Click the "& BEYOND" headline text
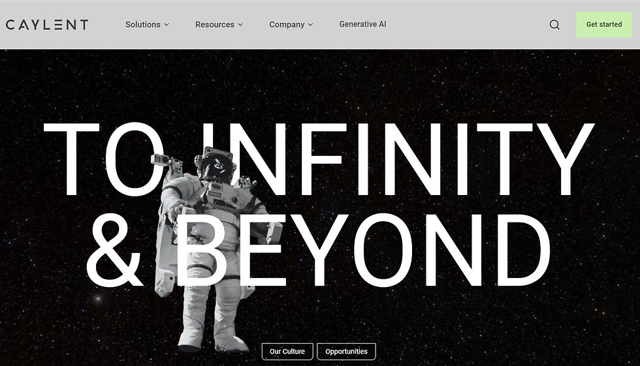 point(319,250)
